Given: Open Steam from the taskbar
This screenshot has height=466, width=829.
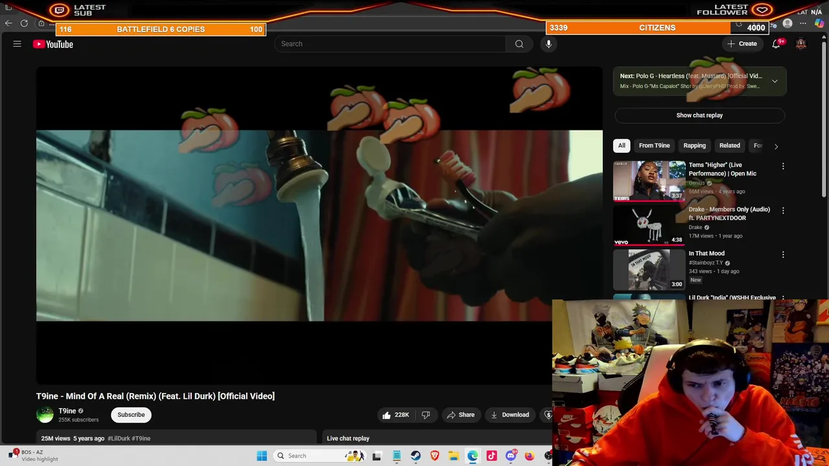Looking at the screenshot, I should coord(416,456).
